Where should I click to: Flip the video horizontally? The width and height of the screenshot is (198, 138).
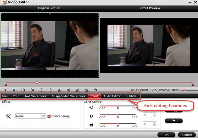click(x=59, y=90)
